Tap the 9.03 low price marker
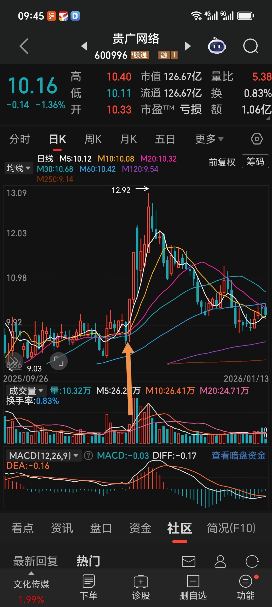The image size is (272, 607). (34, 368)
